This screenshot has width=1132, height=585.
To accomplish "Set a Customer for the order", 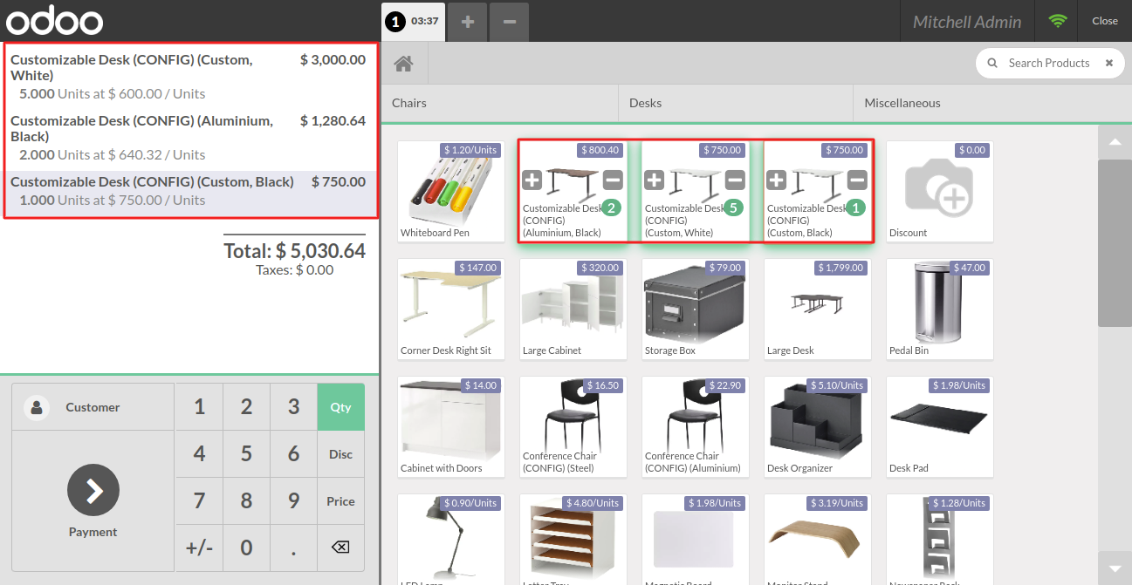I will coord(93,407).
